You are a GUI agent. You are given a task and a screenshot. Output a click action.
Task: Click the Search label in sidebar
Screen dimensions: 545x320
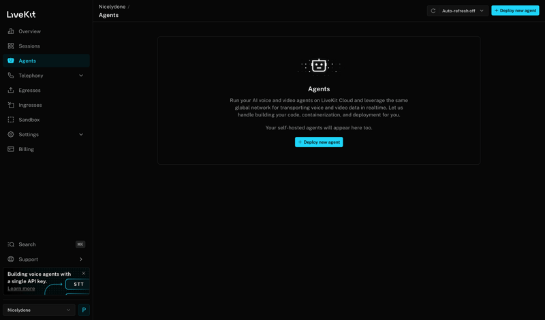click(x=27, y=244)
